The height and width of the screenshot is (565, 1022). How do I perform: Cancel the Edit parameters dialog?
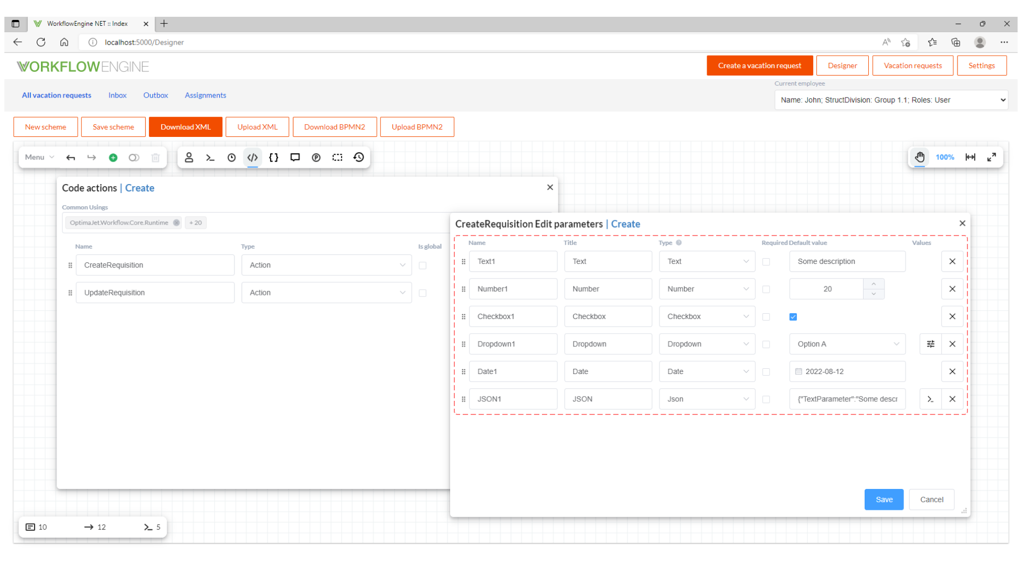pos(931,500)
